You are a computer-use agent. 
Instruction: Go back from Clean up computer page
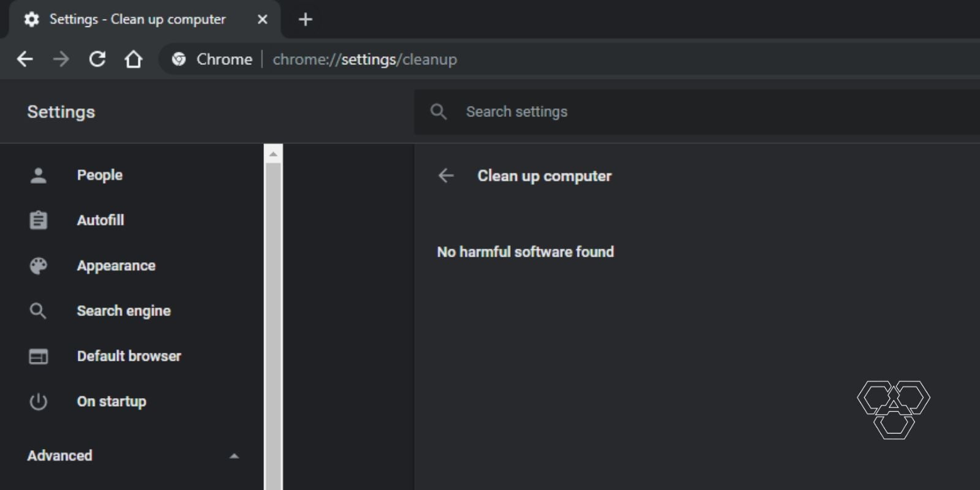pyautogui.click(x=447, y=176)
